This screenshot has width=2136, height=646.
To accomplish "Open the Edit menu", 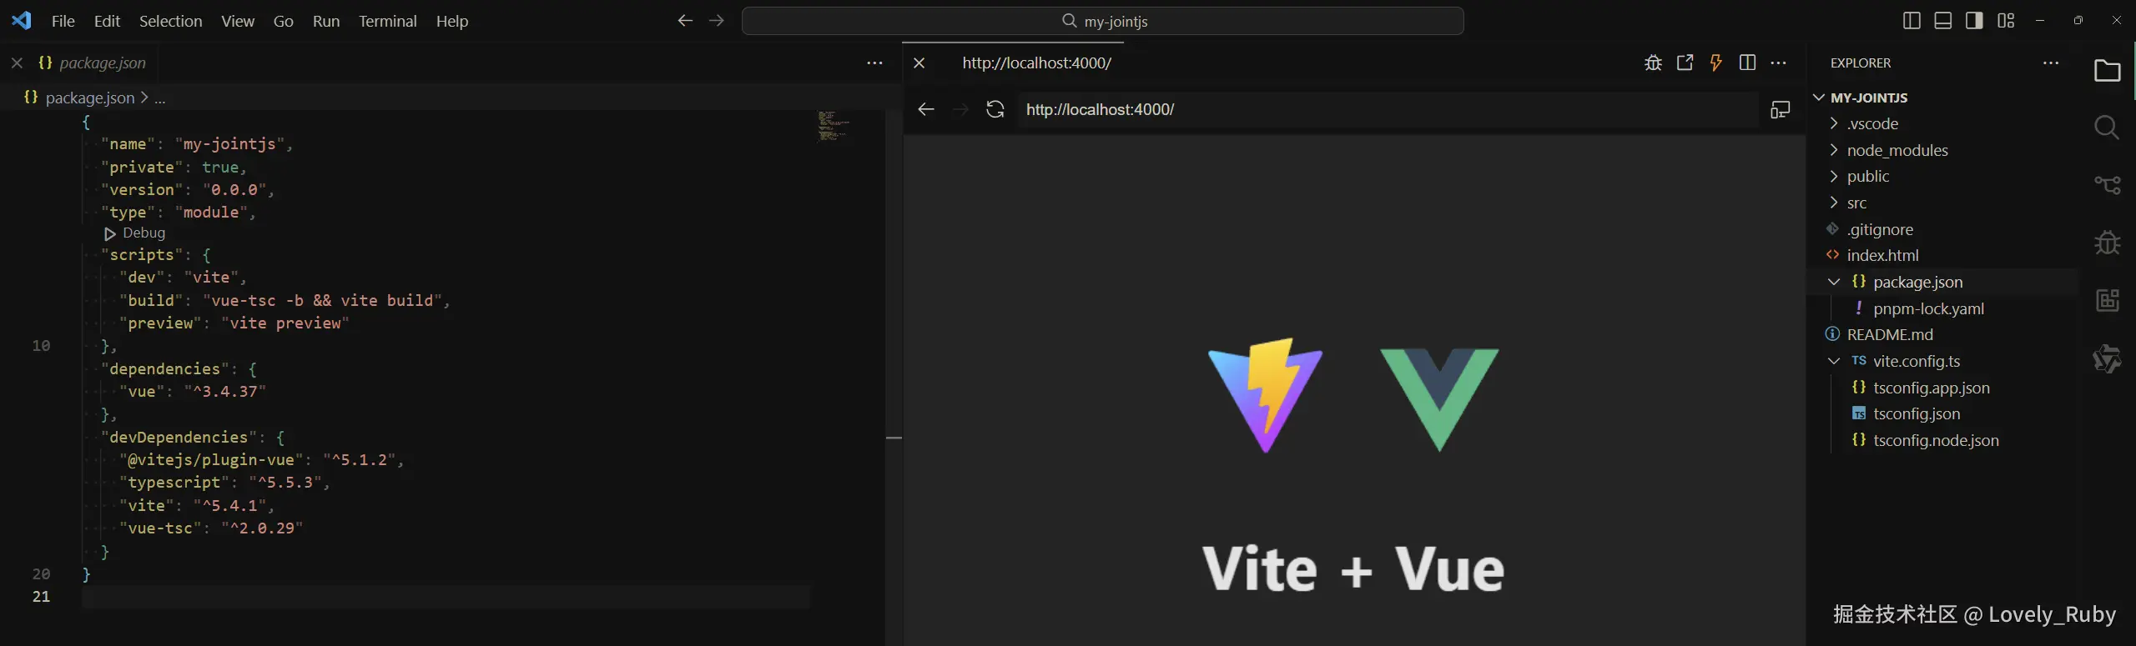I will (x=108, y=21).
